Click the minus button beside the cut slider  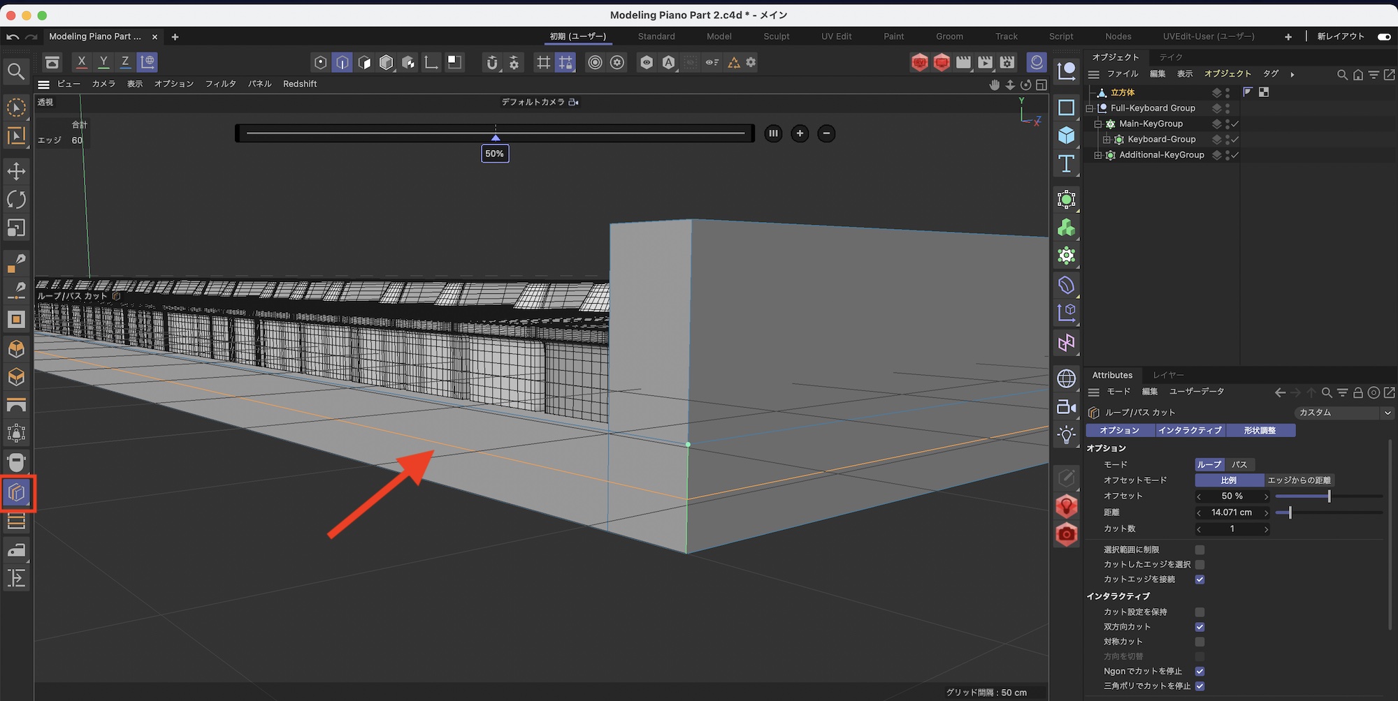[x=826, y=133]
